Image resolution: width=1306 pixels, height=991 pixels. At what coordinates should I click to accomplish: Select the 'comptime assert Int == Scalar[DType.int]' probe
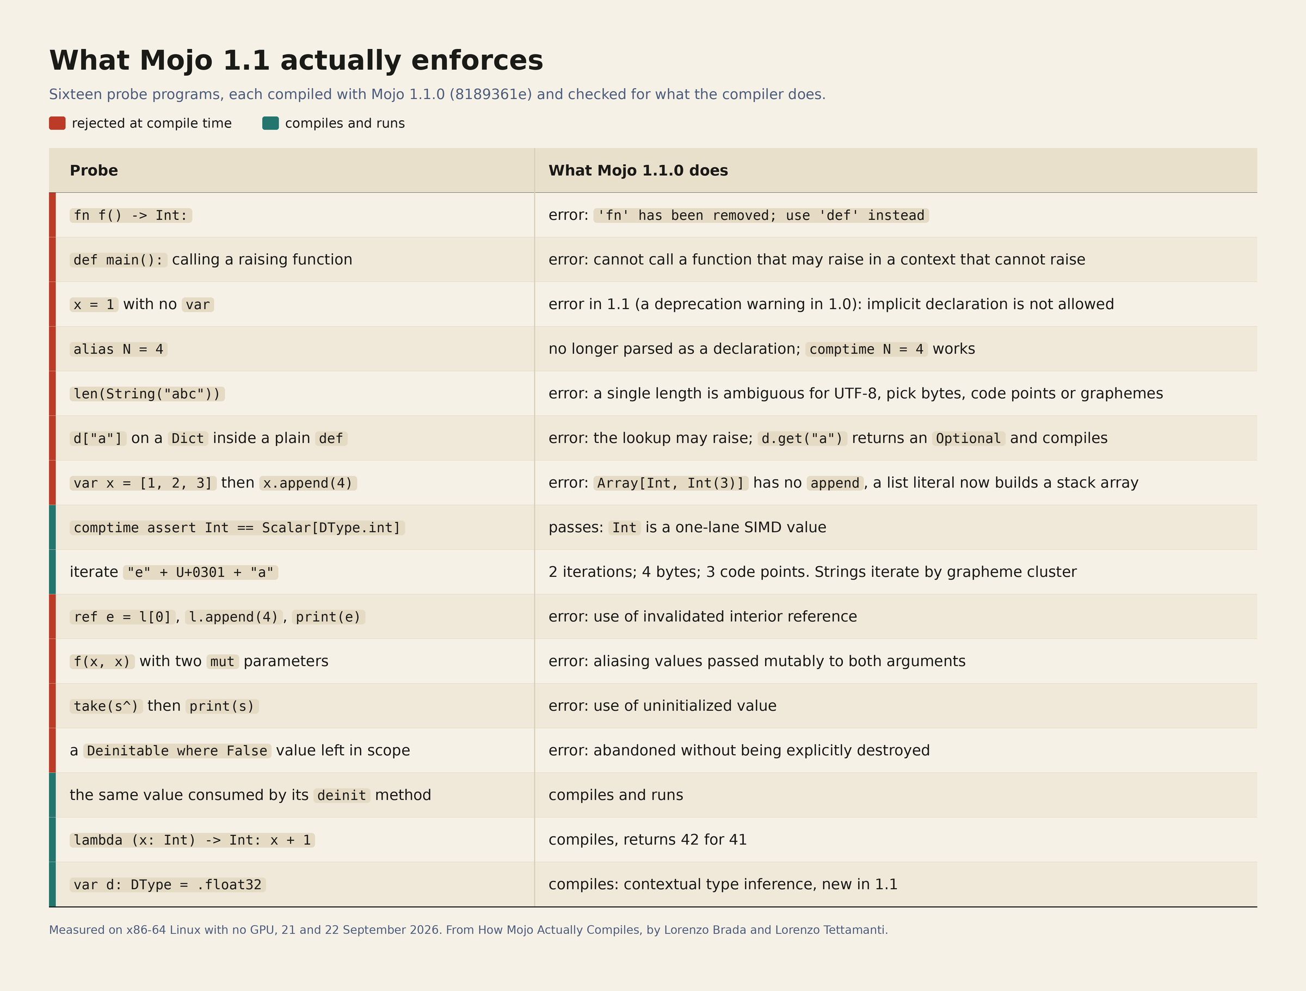[x=237, y=527]
